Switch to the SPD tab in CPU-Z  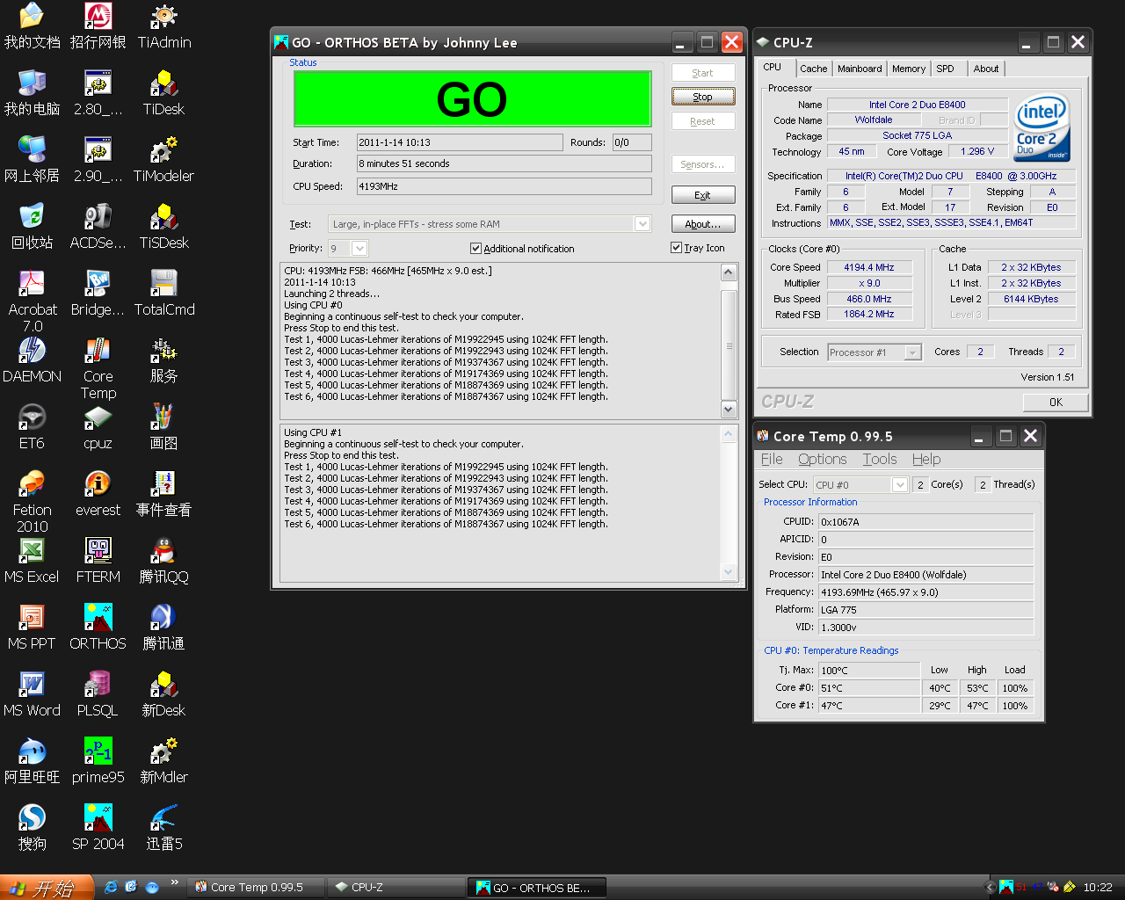945,69
